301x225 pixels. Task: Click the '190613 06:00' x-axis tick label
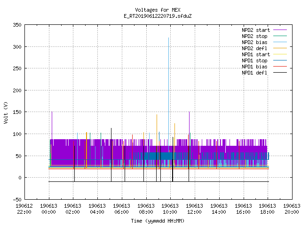click(121, 209)
